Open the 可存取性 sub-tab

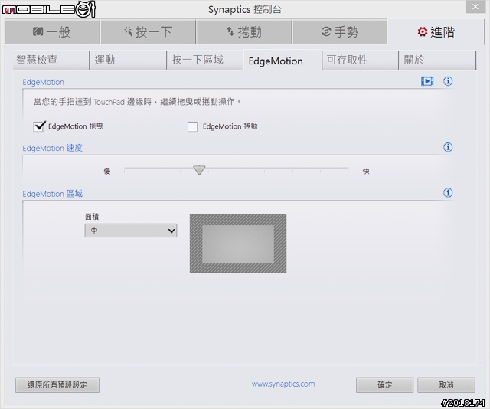[360, 60]
